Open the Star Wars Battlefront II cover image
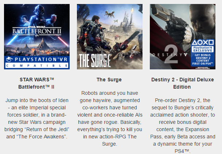 point(37,37)
